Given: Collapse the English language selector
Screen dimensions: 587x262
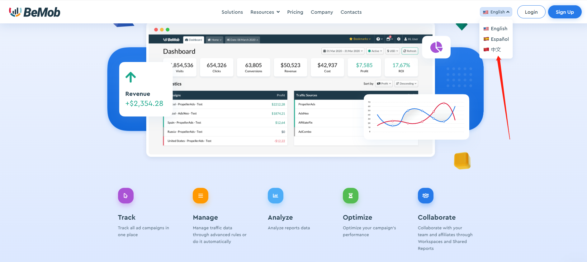Looking at the screenshot, I should (496, 12).
